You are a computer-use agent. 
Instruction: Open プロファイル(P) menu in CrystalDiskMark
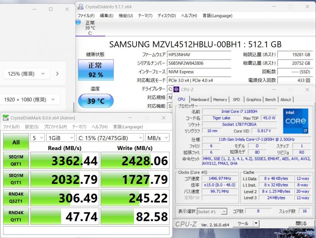[55, 127]
